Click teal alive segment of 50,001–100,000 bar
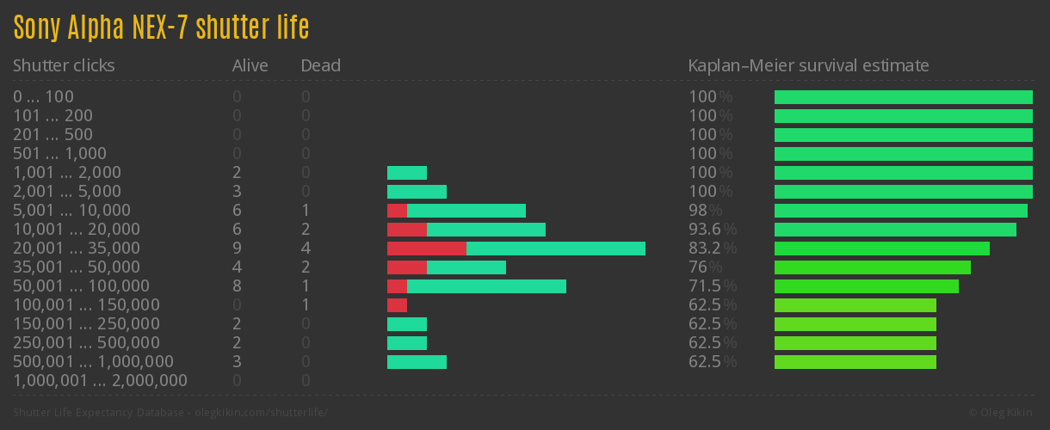 (x=486, y=286)
